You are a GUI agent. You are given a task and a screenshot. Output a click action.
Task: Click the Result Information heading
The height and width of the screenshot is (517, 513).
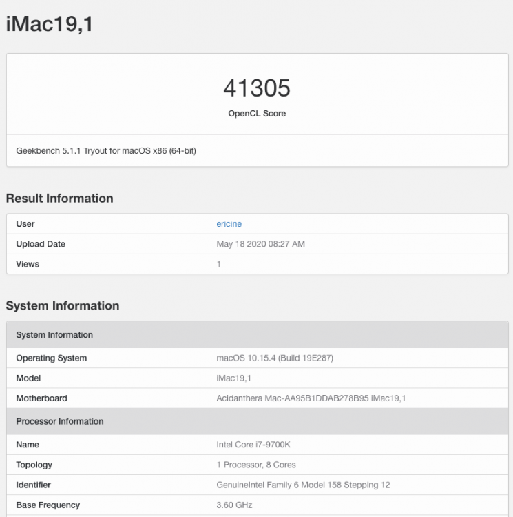pyautogui.click(x=60, y=198)
